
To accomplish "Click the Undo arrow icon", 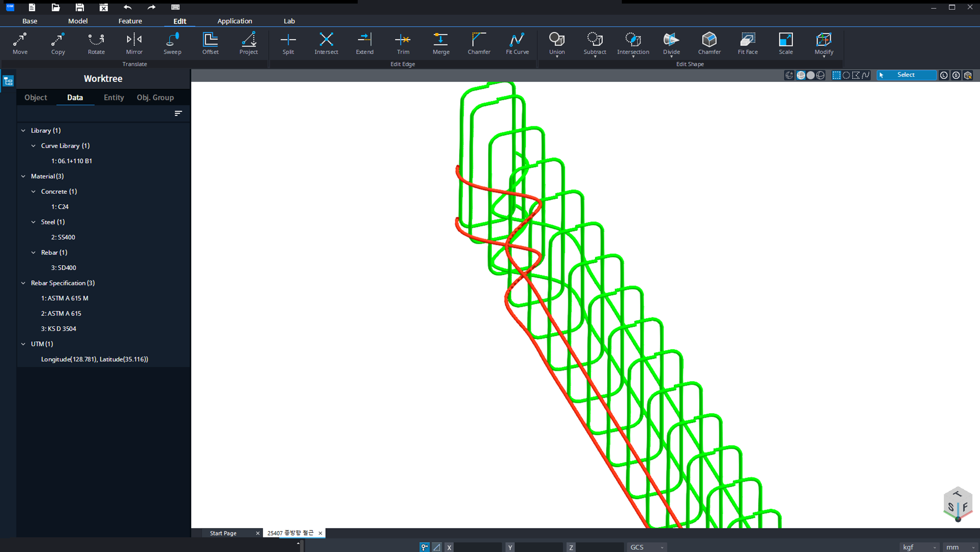I will pyautogui.click(x=127, y=7).
